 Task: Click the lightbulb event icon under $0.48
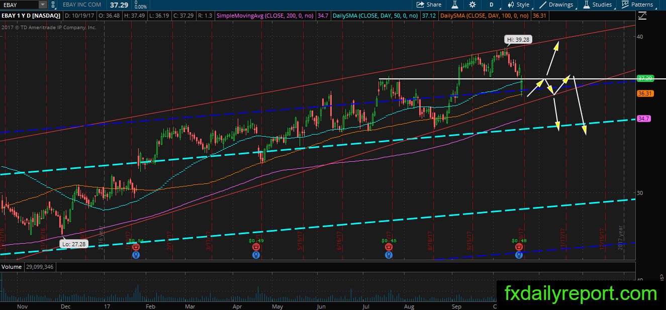[519, 255]
